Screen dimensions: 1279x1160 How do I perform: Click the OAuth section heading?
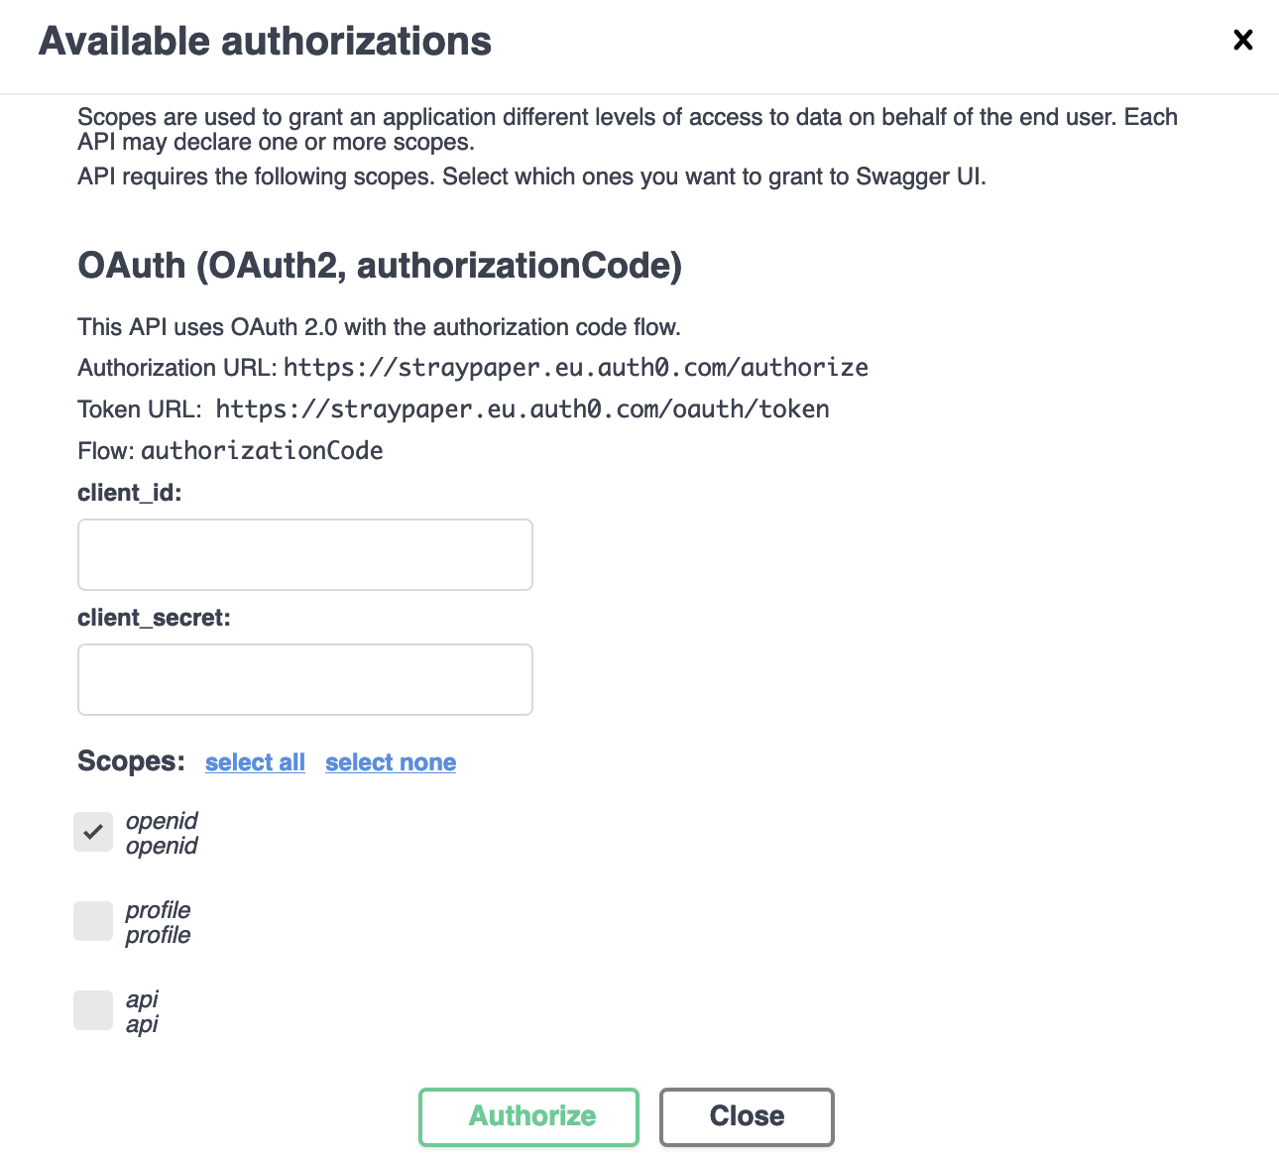point(380,266)
